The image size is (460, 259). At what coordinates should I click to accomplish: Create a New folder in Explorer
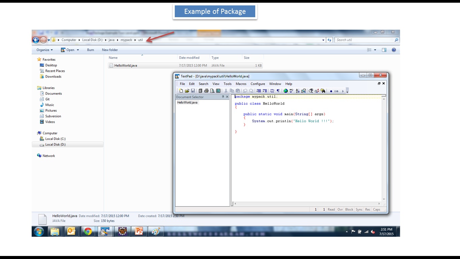110,50
